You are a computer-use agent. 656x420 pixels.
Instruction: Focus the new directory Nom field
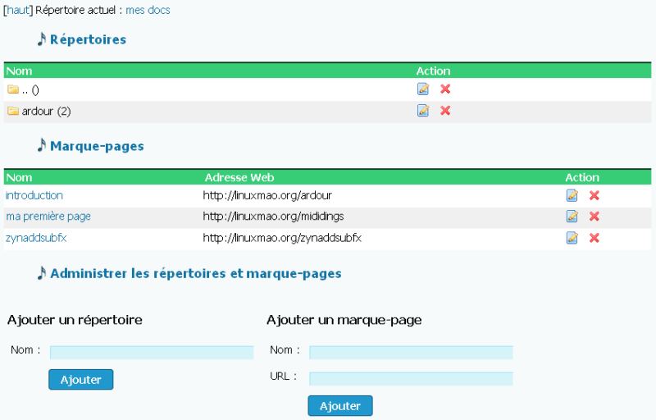(x=152, y=352)
